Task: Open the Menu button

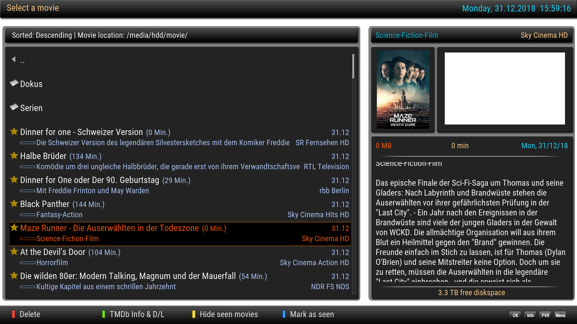Action: point(560,315)
